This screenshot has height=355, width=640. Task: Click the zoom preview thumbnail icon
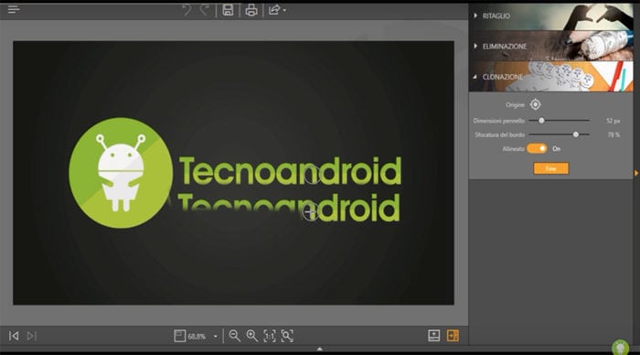tap(179, 336)
